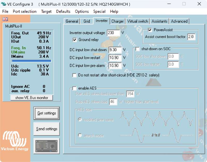Enable Do not restart after short-circuit
The height and width of the screenshot is (162, 207).
coord(75,75)
